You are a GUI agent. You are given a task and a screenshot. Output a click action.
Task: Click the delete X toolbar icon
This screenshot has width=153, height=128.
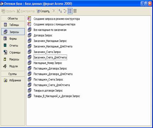(54, 11)
